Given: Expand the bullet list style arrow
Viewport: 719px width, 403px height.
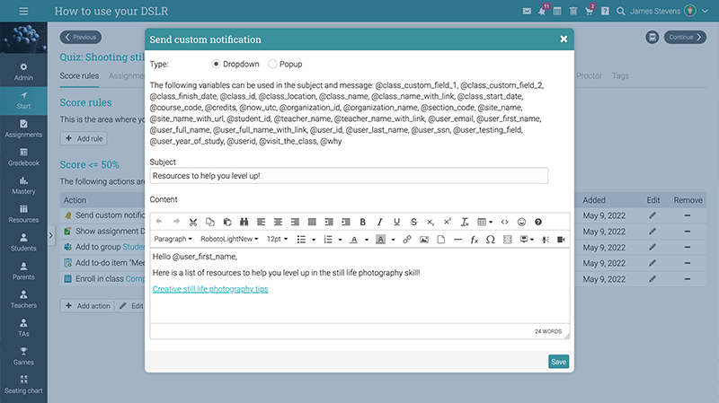Looking at the screenshot, I should click(314, 240).
